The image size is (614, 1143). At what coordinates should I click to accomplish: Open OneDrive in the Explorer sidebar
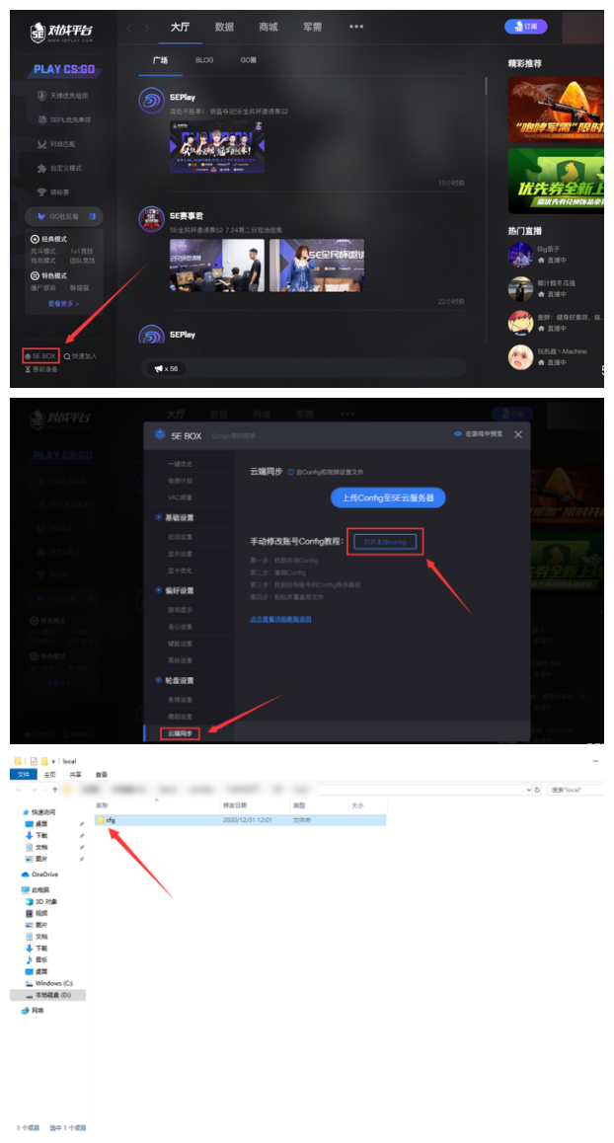(43, 874)
